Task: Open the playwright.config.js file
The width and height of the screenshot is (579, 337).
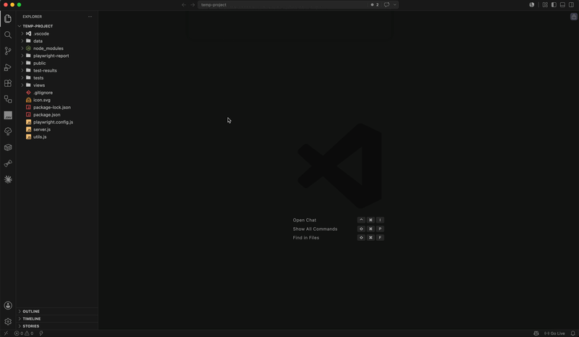Action: [x=57, y=122]
